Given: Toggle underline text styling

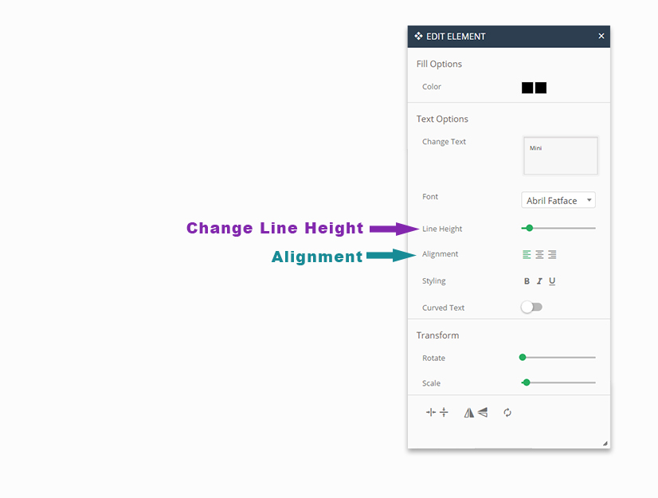Looking at the screenshot, I should (x=552, y=281).
